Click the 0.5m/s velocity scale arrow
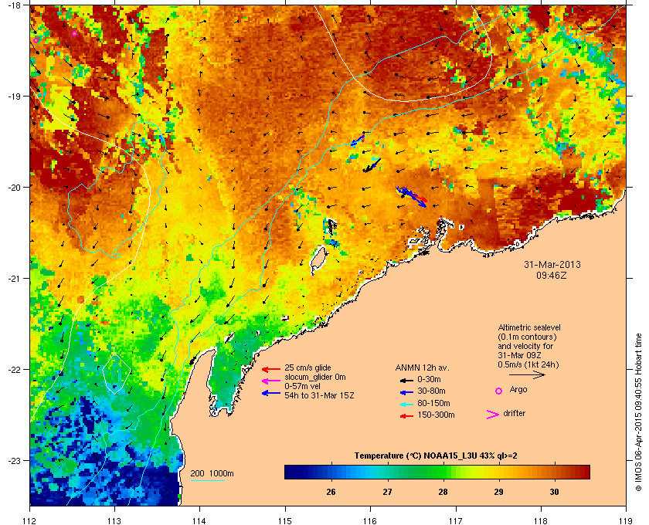 (527, 374)
